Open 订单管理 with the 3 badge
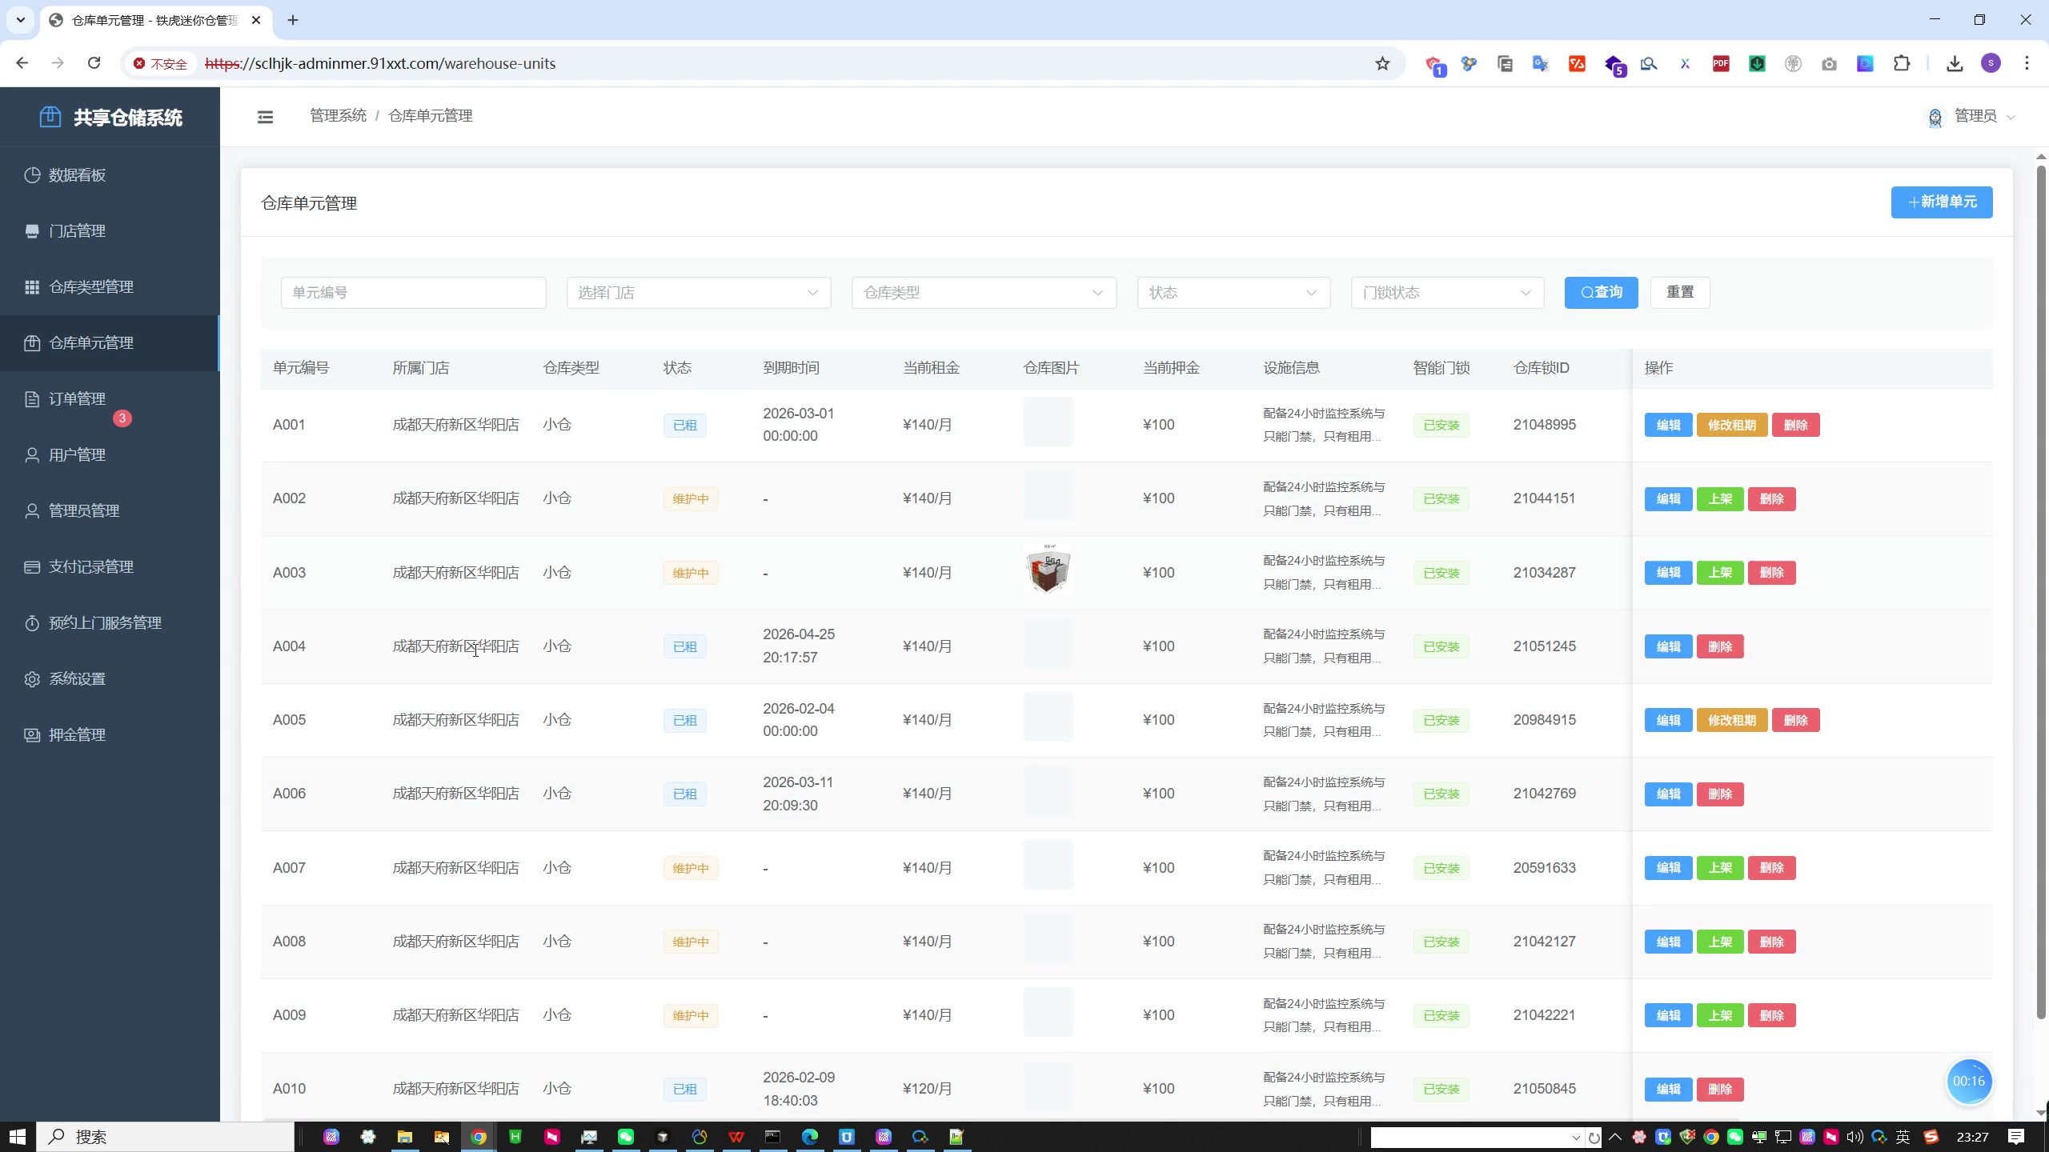Screen dimensions: 2049x1152 pos(77,399)
